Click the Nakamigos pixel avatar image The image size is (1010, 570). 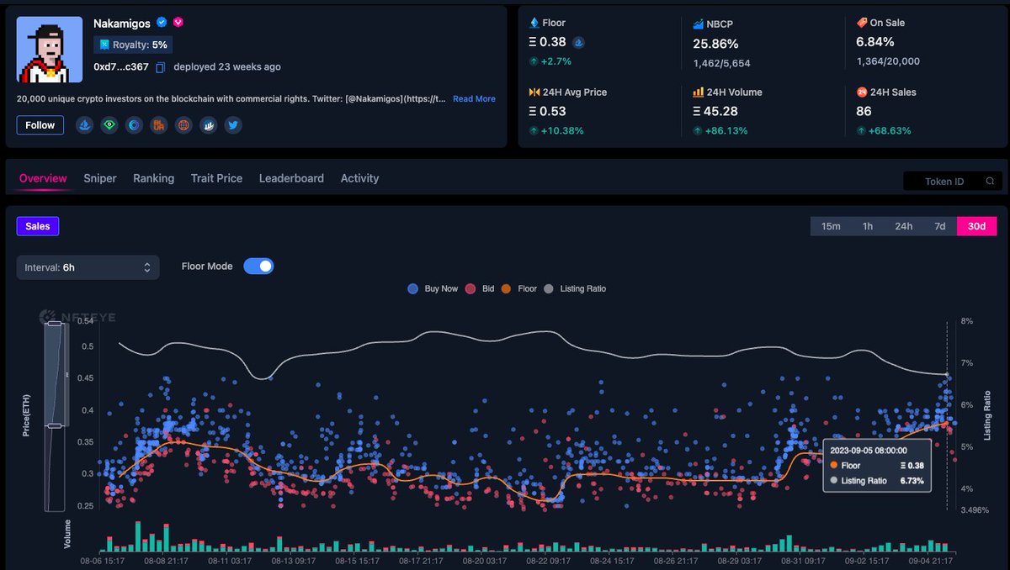pos(50,50)
